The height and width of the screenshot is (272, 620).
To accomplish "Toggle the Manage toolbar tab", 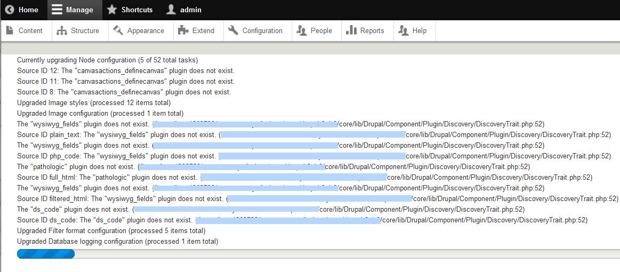I will tap(75, 10).
